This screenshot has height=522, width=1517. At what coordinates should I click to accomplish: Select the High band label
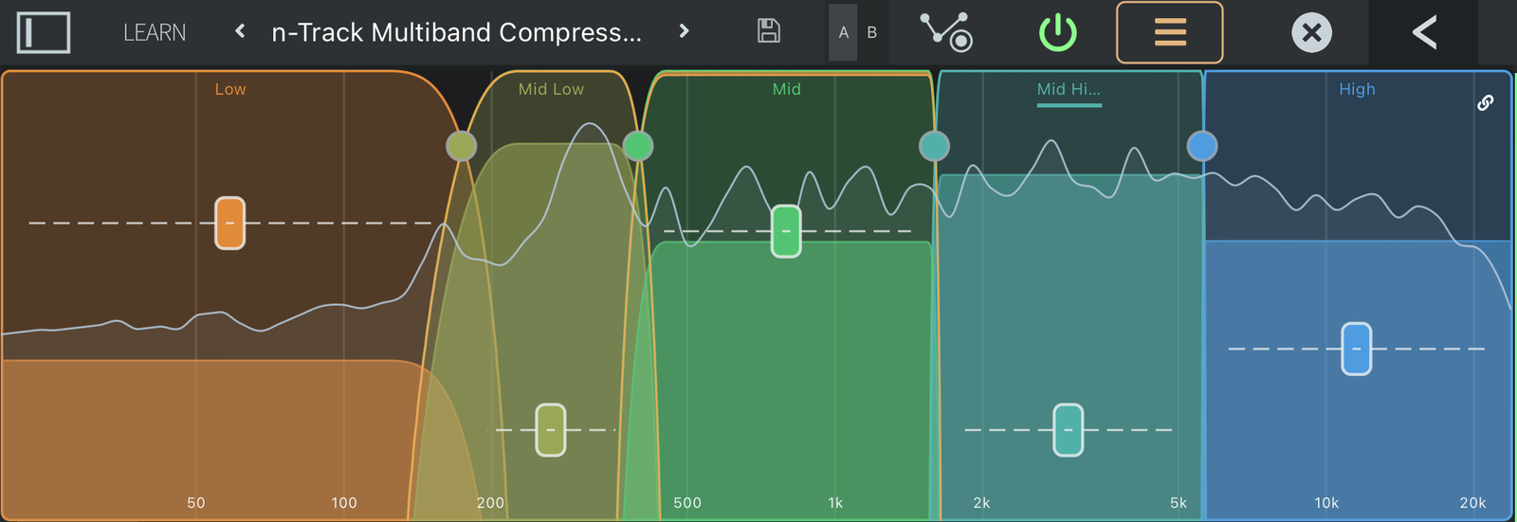click(1357, 89)
